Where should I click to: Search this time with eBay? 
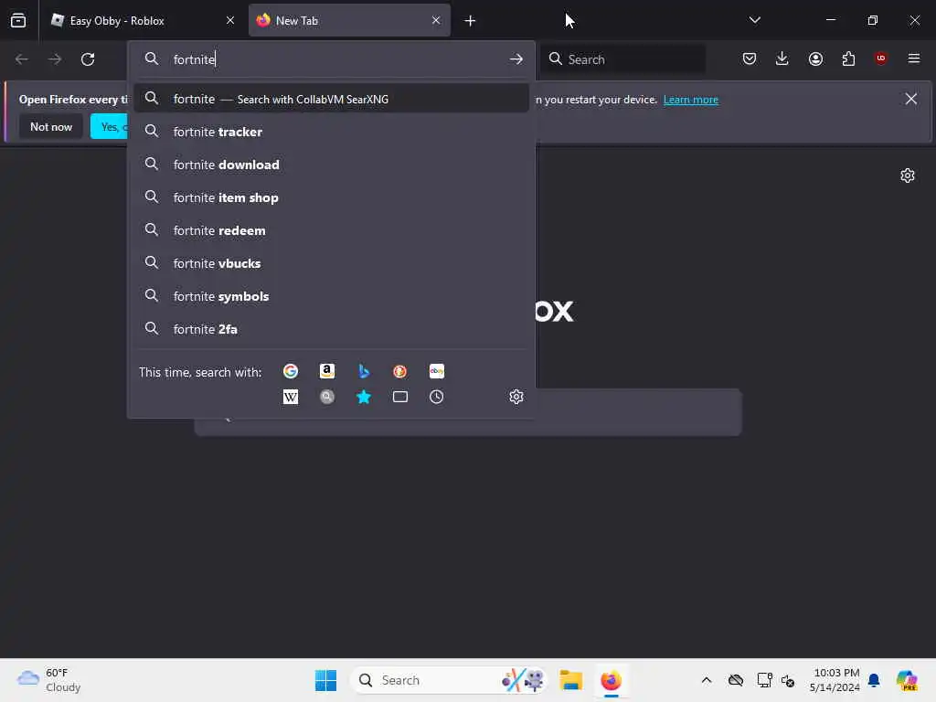pyautogui.click(x=436, y=371)
